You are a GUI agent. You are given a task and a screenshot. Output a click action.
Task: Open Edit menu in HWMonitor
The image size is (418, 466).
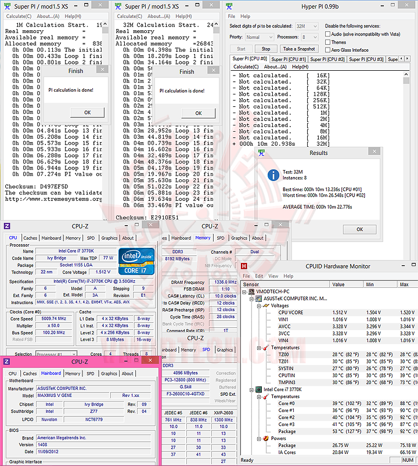[259, 276]
